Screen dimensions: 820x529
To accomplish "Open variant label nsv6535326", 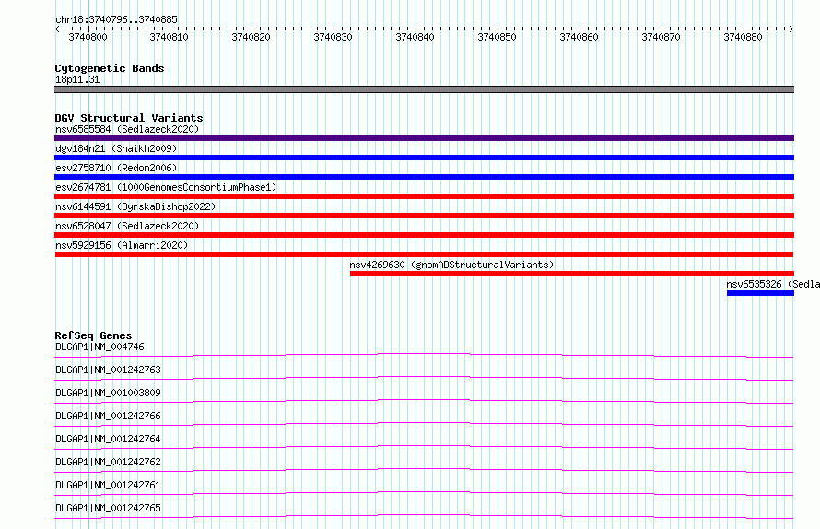I will 754,284.
